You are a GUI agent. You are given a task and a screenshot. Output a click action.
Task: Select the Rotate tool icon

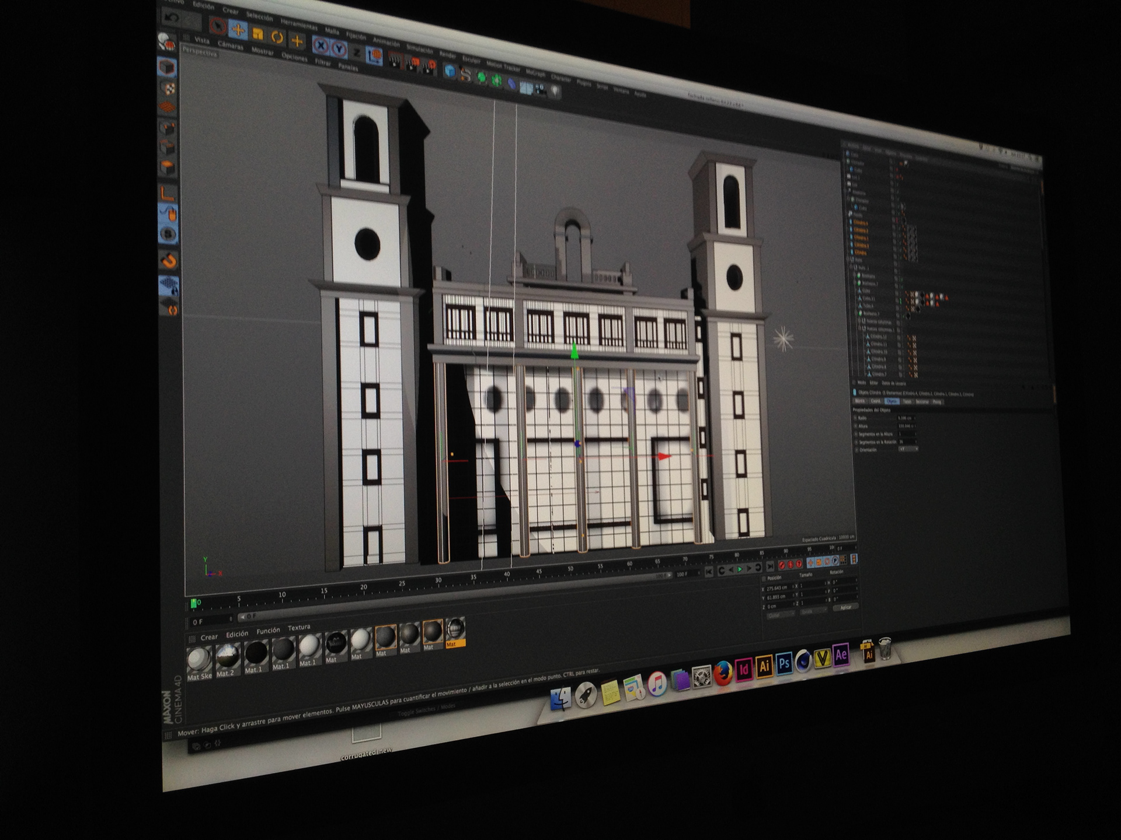tap(277, 38)
